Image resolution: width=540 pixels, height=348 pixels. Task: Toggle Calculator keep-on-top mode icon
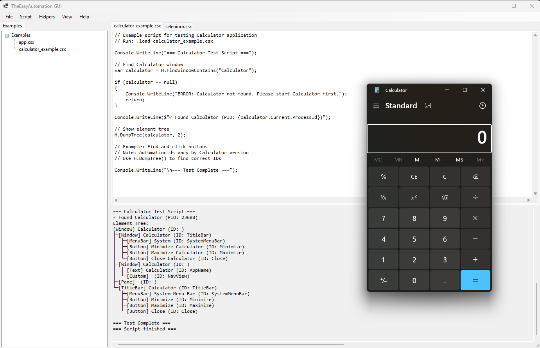(x=428, y=106)
